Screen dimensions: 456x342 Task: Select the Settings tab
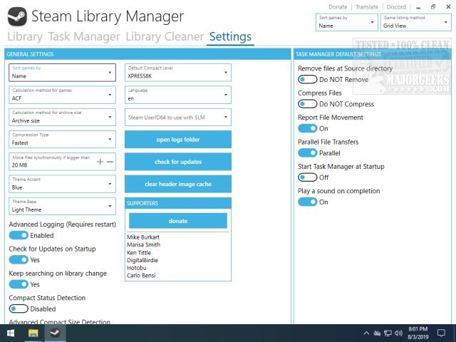point(230,36)
